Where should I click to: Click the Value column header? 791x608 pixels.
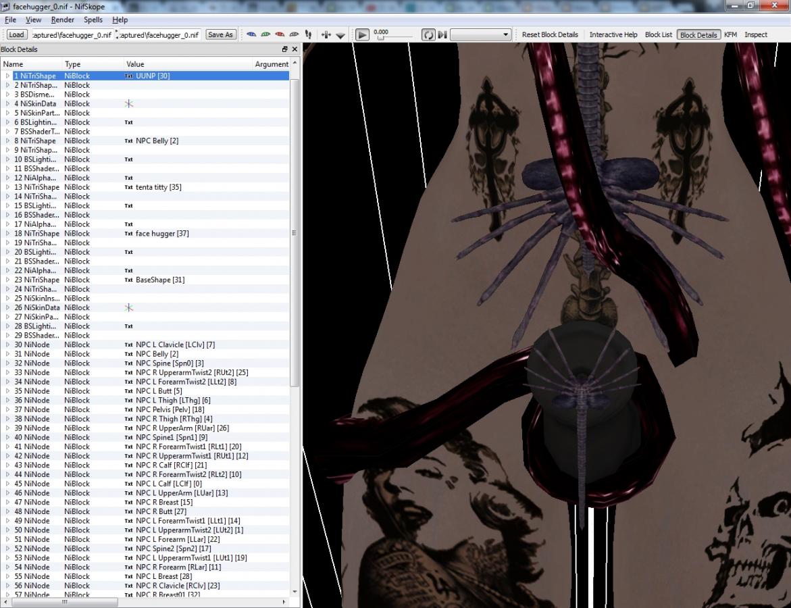pos(188,64)
